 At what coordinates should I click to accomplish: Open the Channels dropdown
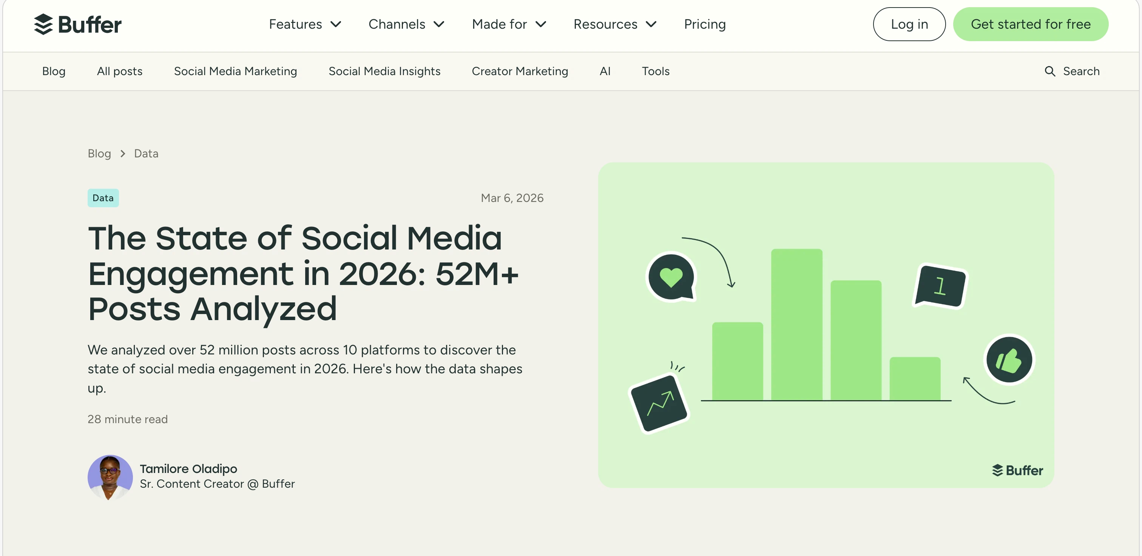tap(406, 25)
